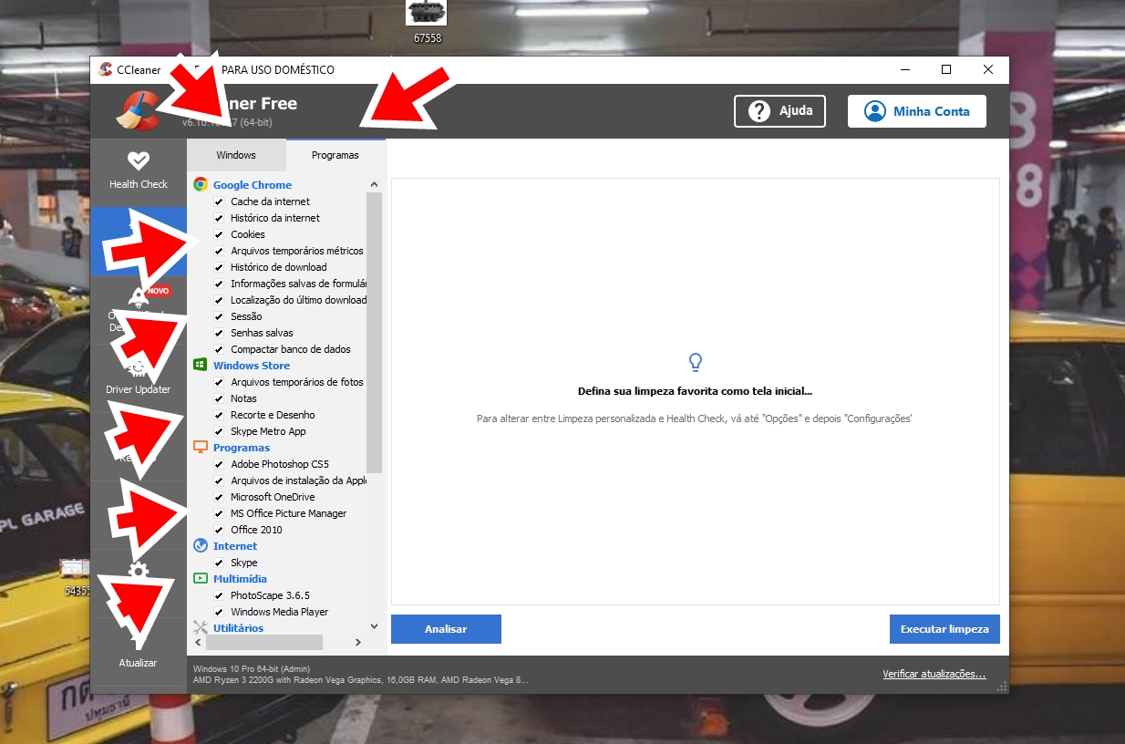
Task: Click the Windows Store category icon
Action: [x=201, y=366]
